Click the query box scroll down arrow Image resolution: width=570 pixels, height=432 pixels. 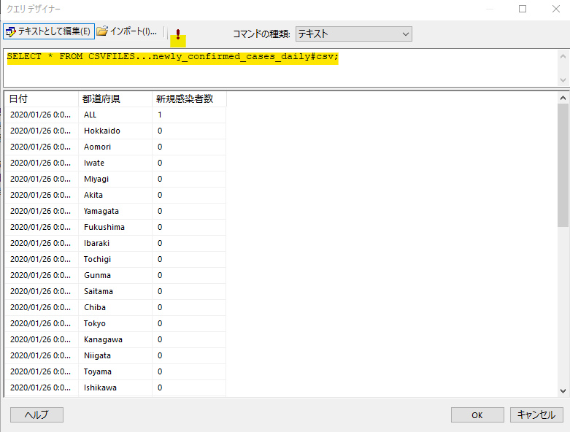563,80
